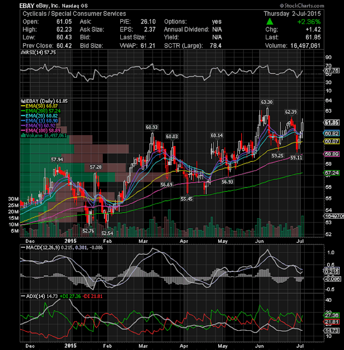This screenshot has height=350, width=344.
Task: Click the Chg value +1.42
Action: coord(313,30)
